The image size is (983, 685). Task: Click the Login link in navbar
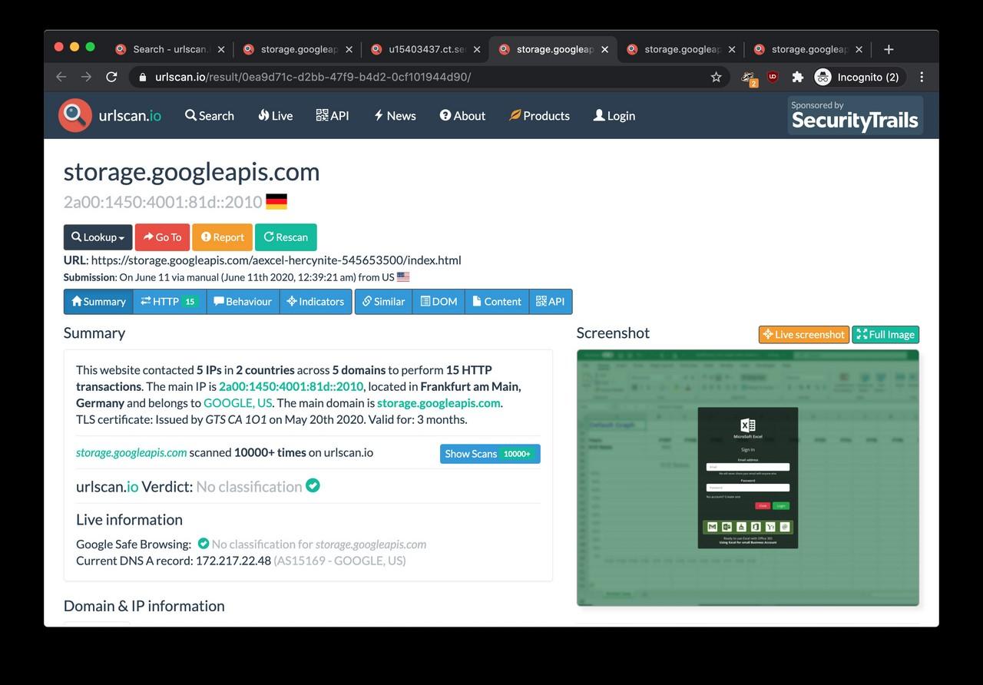614,115
